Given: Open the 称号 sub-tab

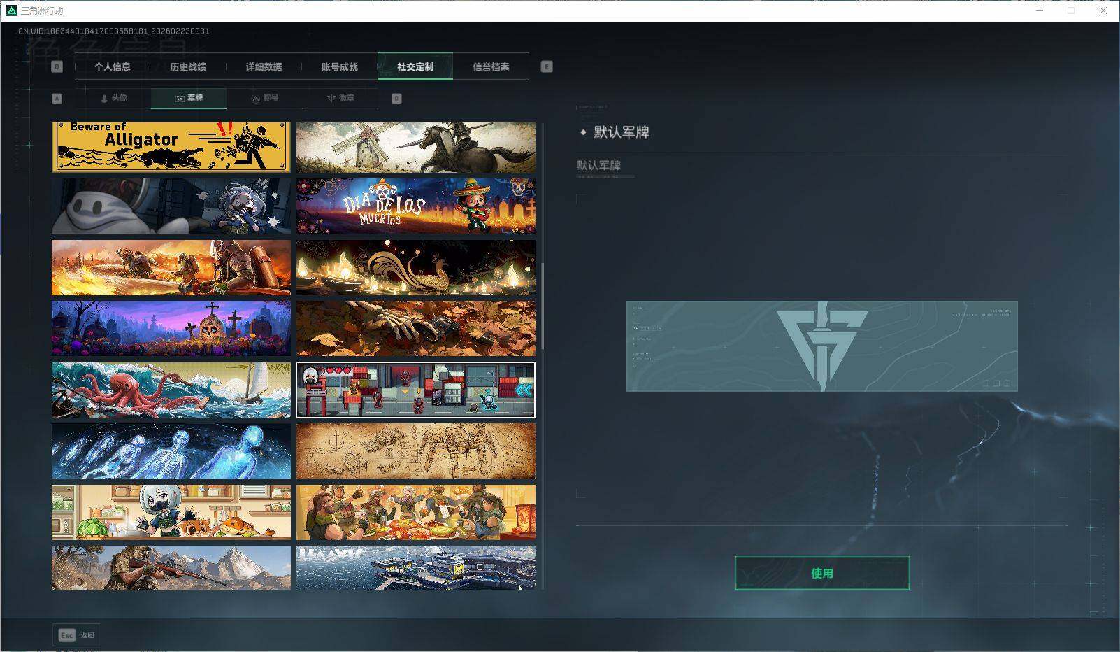Looking at the screenshot, I should coord(264,98).
